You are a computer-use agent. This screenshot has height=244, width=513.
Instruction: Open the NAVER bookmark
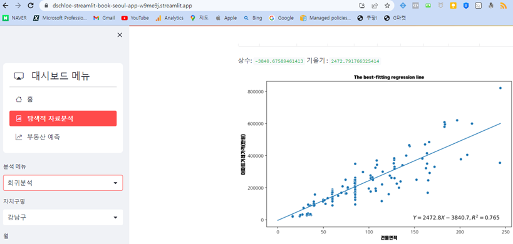pyautogui.click(x=14, y=18)
